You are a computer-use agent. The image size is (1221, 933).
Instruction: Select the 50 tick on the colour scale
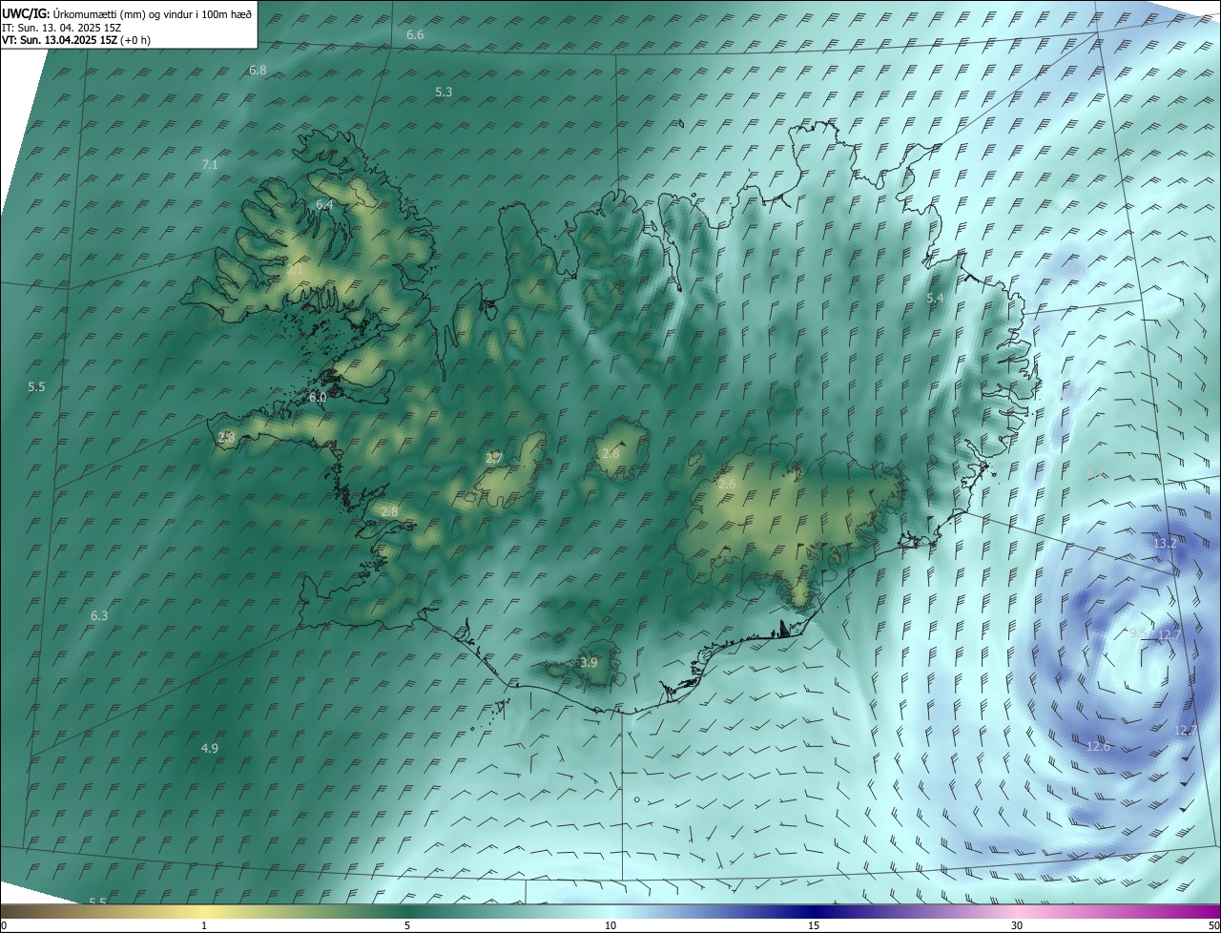(x=1214, y=925)
